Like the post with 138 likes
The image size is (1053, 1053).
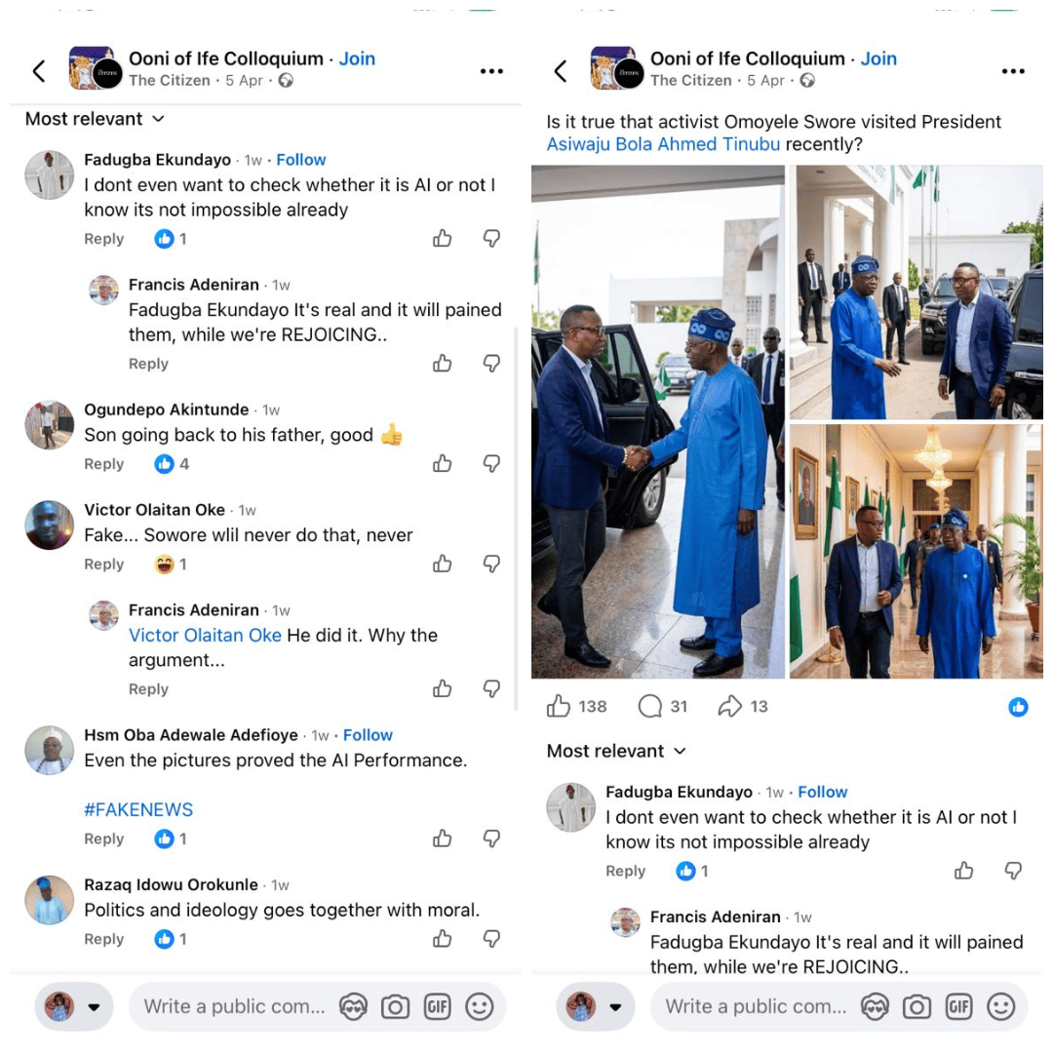coord(559,706)
